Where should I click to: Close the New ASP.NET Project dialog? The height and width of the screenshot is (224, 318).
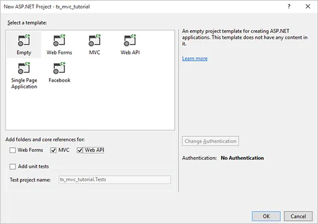[x=308, y=7]
